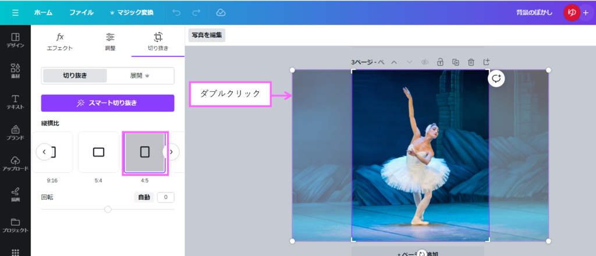Click the 回転 rotation slider handle
The image size is (596, 256).
pos(108,209)
